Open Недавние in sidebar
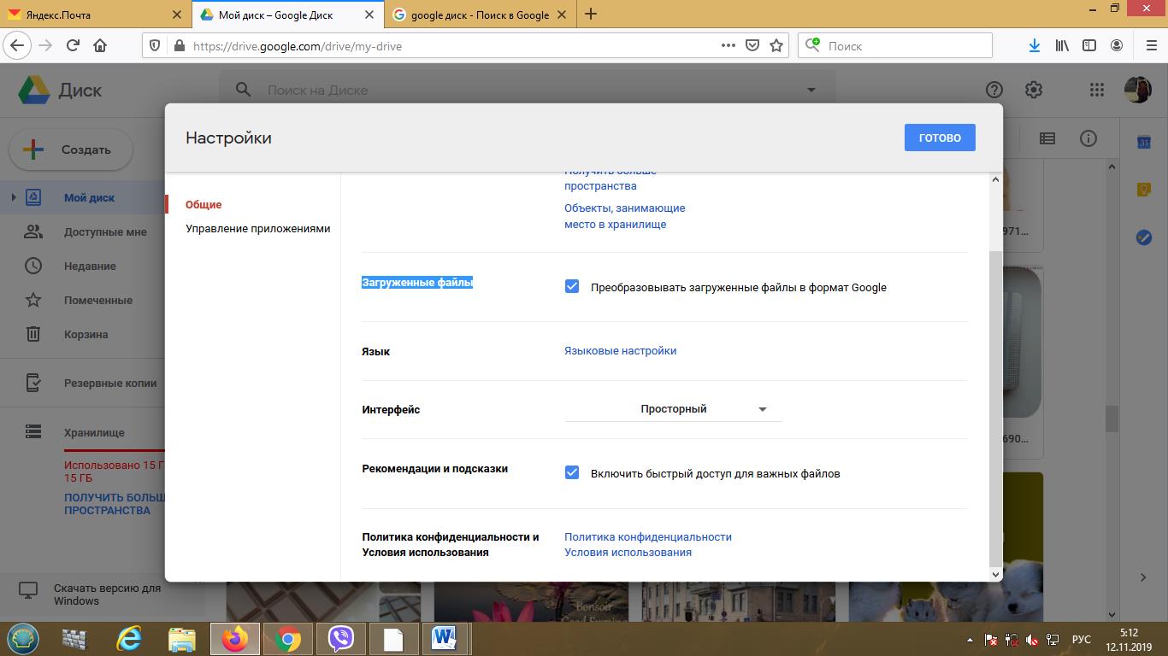This screenshot has height=656, width=1168. (90, 266)
